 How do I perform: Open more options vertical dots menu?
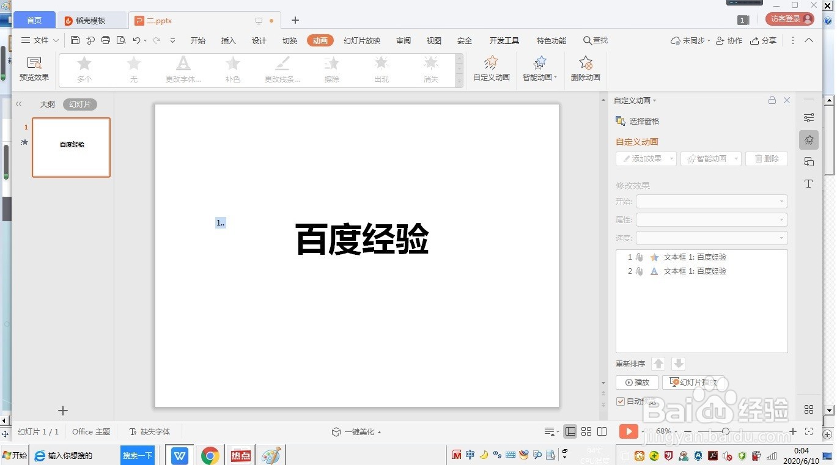[x=793, y=40]
